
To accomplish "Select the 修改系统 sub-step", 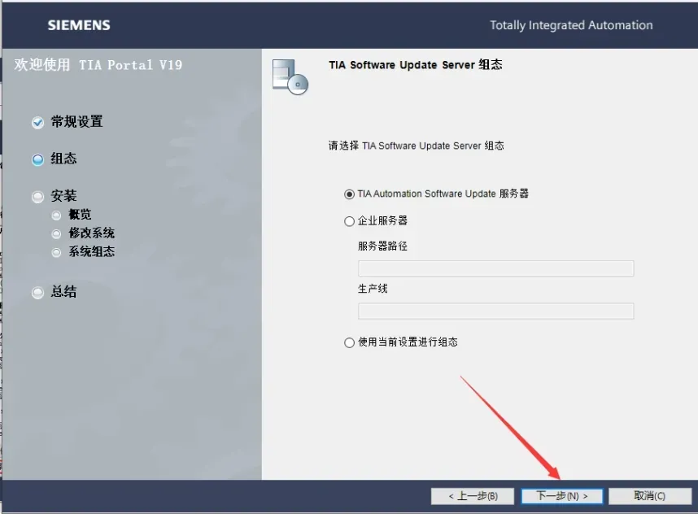I will [x=91, y=233].
